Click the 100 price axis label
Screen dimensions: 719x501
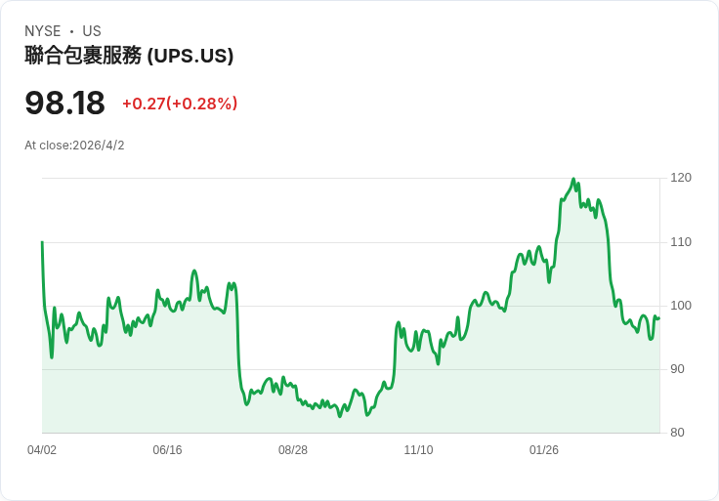tap(681, 306)
